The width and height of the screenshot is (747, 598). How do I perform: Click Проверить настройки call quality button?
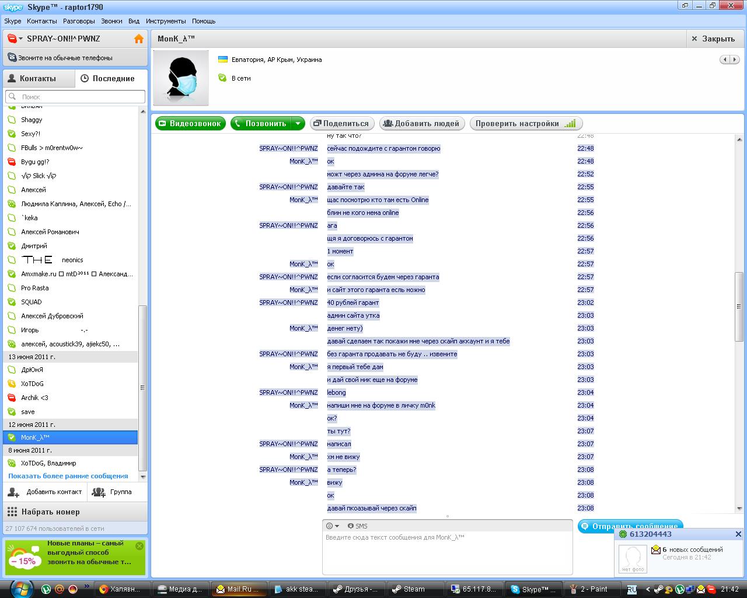pyautogui.click(x=525, y=123)
